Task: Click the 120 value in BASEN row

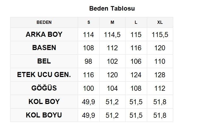Action: pos(160,48)
